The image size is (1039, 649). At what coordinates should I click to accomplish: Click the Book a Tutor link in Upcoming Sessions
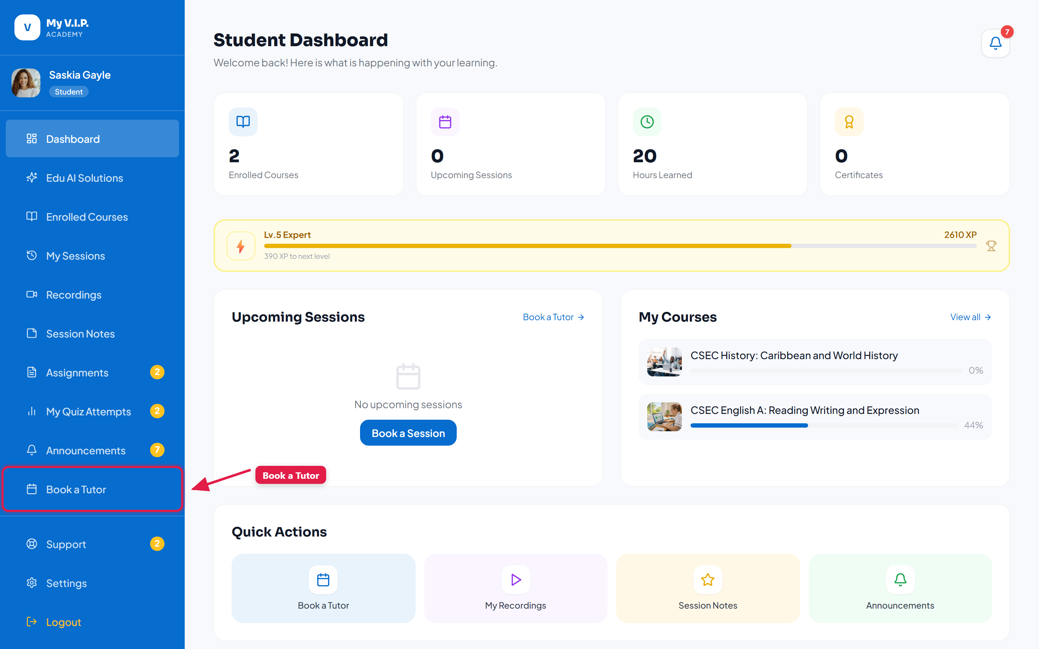[553, 317]
